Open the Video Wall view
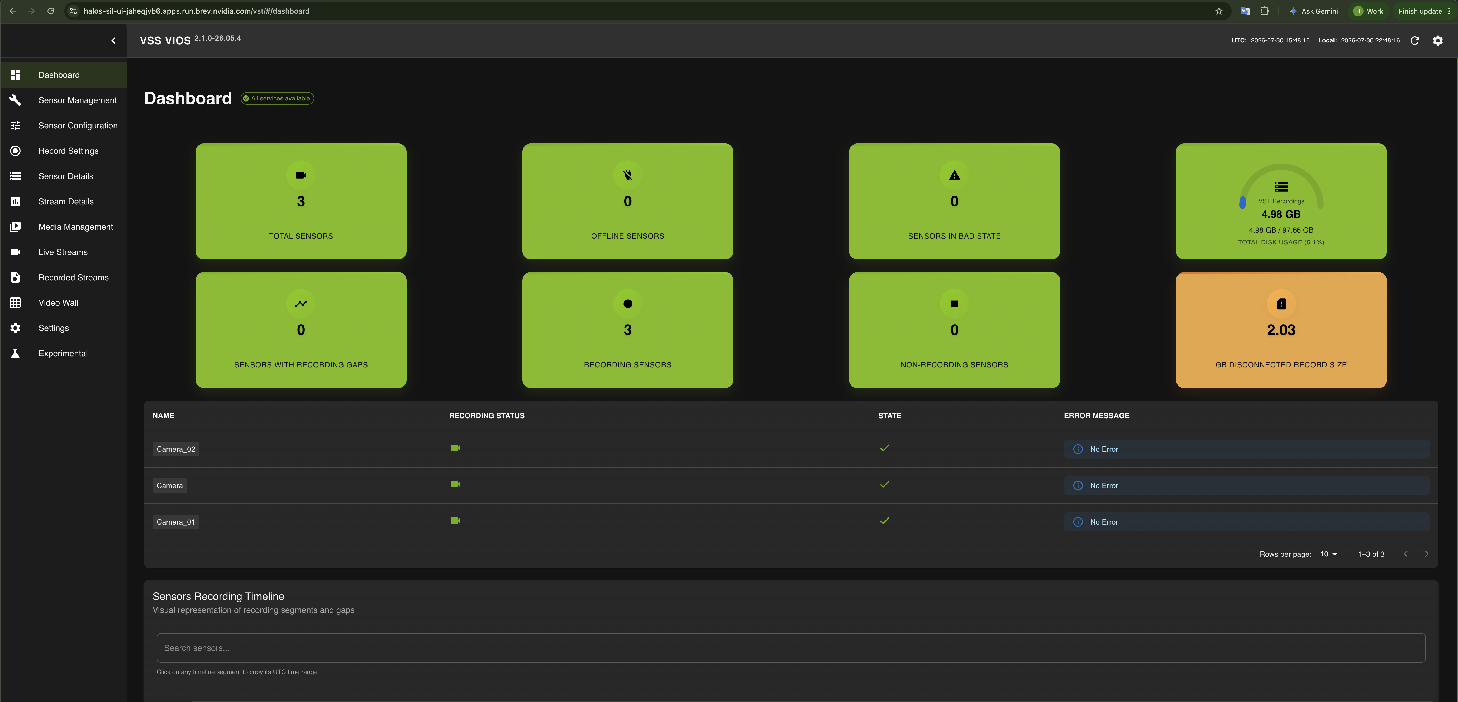Image resolution: width=1458 pixels, height=702 pixels. (63, 303)
